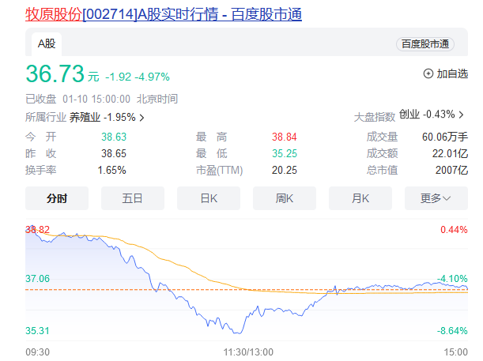Click the 换手率 value 1.65%
483x361 pixels.
pos(111,170)
